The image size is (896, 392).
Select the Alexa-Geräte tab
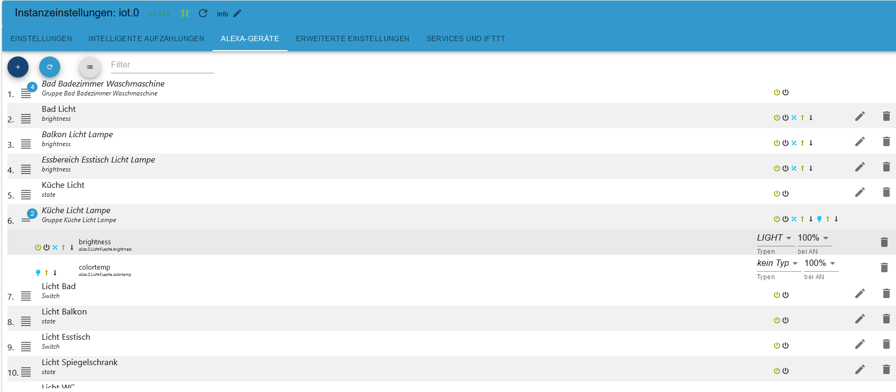250,39
